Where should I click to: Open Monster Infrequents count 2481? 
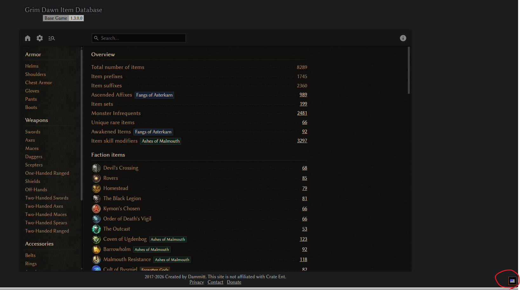302,113
